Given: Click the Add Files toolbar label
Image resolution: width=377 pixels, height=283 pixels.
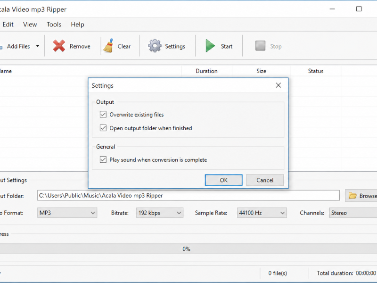Looking at the screenshot, I should coord(18,46).
